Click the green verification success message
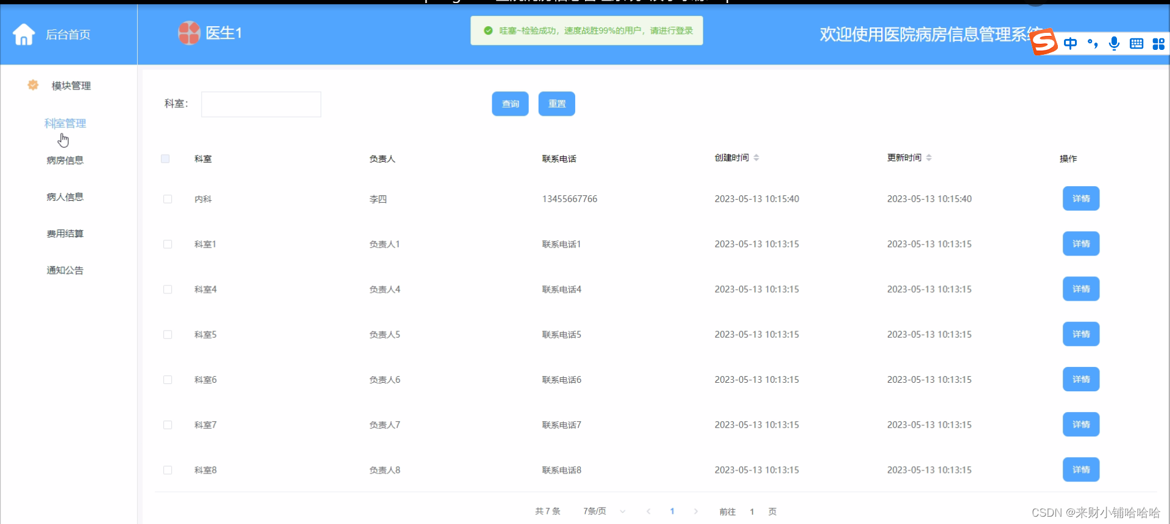The image size is (1170, 524). 586,30
